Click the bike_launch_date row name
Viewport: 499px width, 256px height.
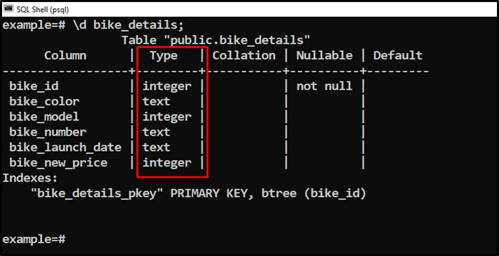coord(65,147)
